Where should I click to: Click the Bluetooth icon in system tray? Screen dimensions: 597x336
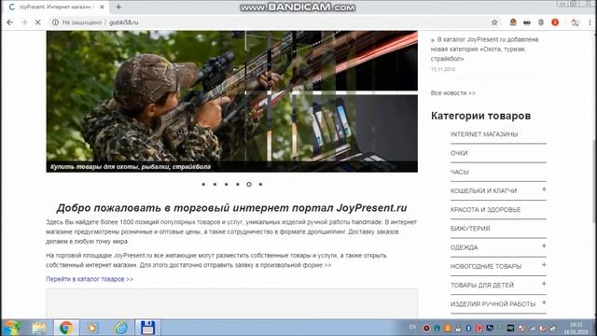tap(468, 328)
